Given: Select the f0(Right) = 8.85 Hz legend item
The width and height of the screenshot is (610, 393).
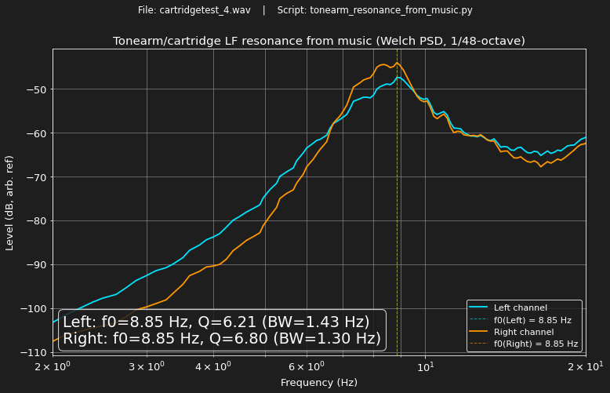Looking at the screenshot, I should point(536,344).
